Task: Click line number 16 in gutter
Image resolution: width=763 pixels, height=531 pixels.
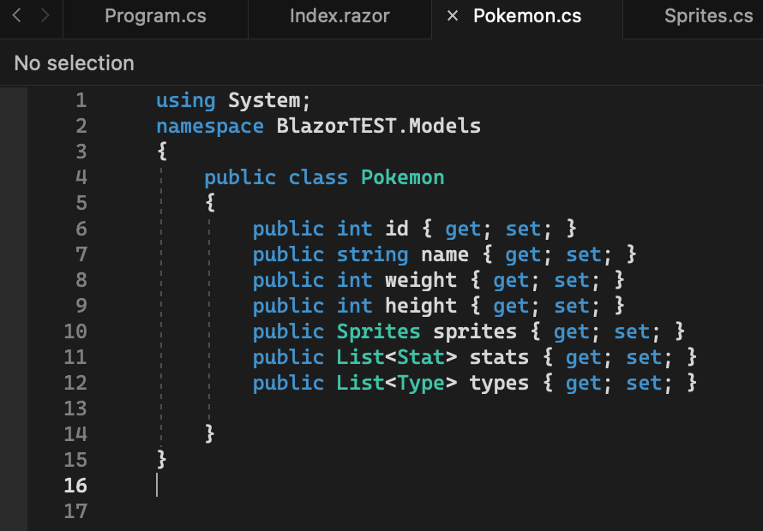Action: (75, 486)
